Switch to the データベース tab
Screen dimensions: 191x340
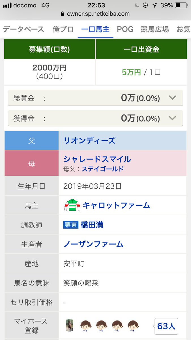23,29
